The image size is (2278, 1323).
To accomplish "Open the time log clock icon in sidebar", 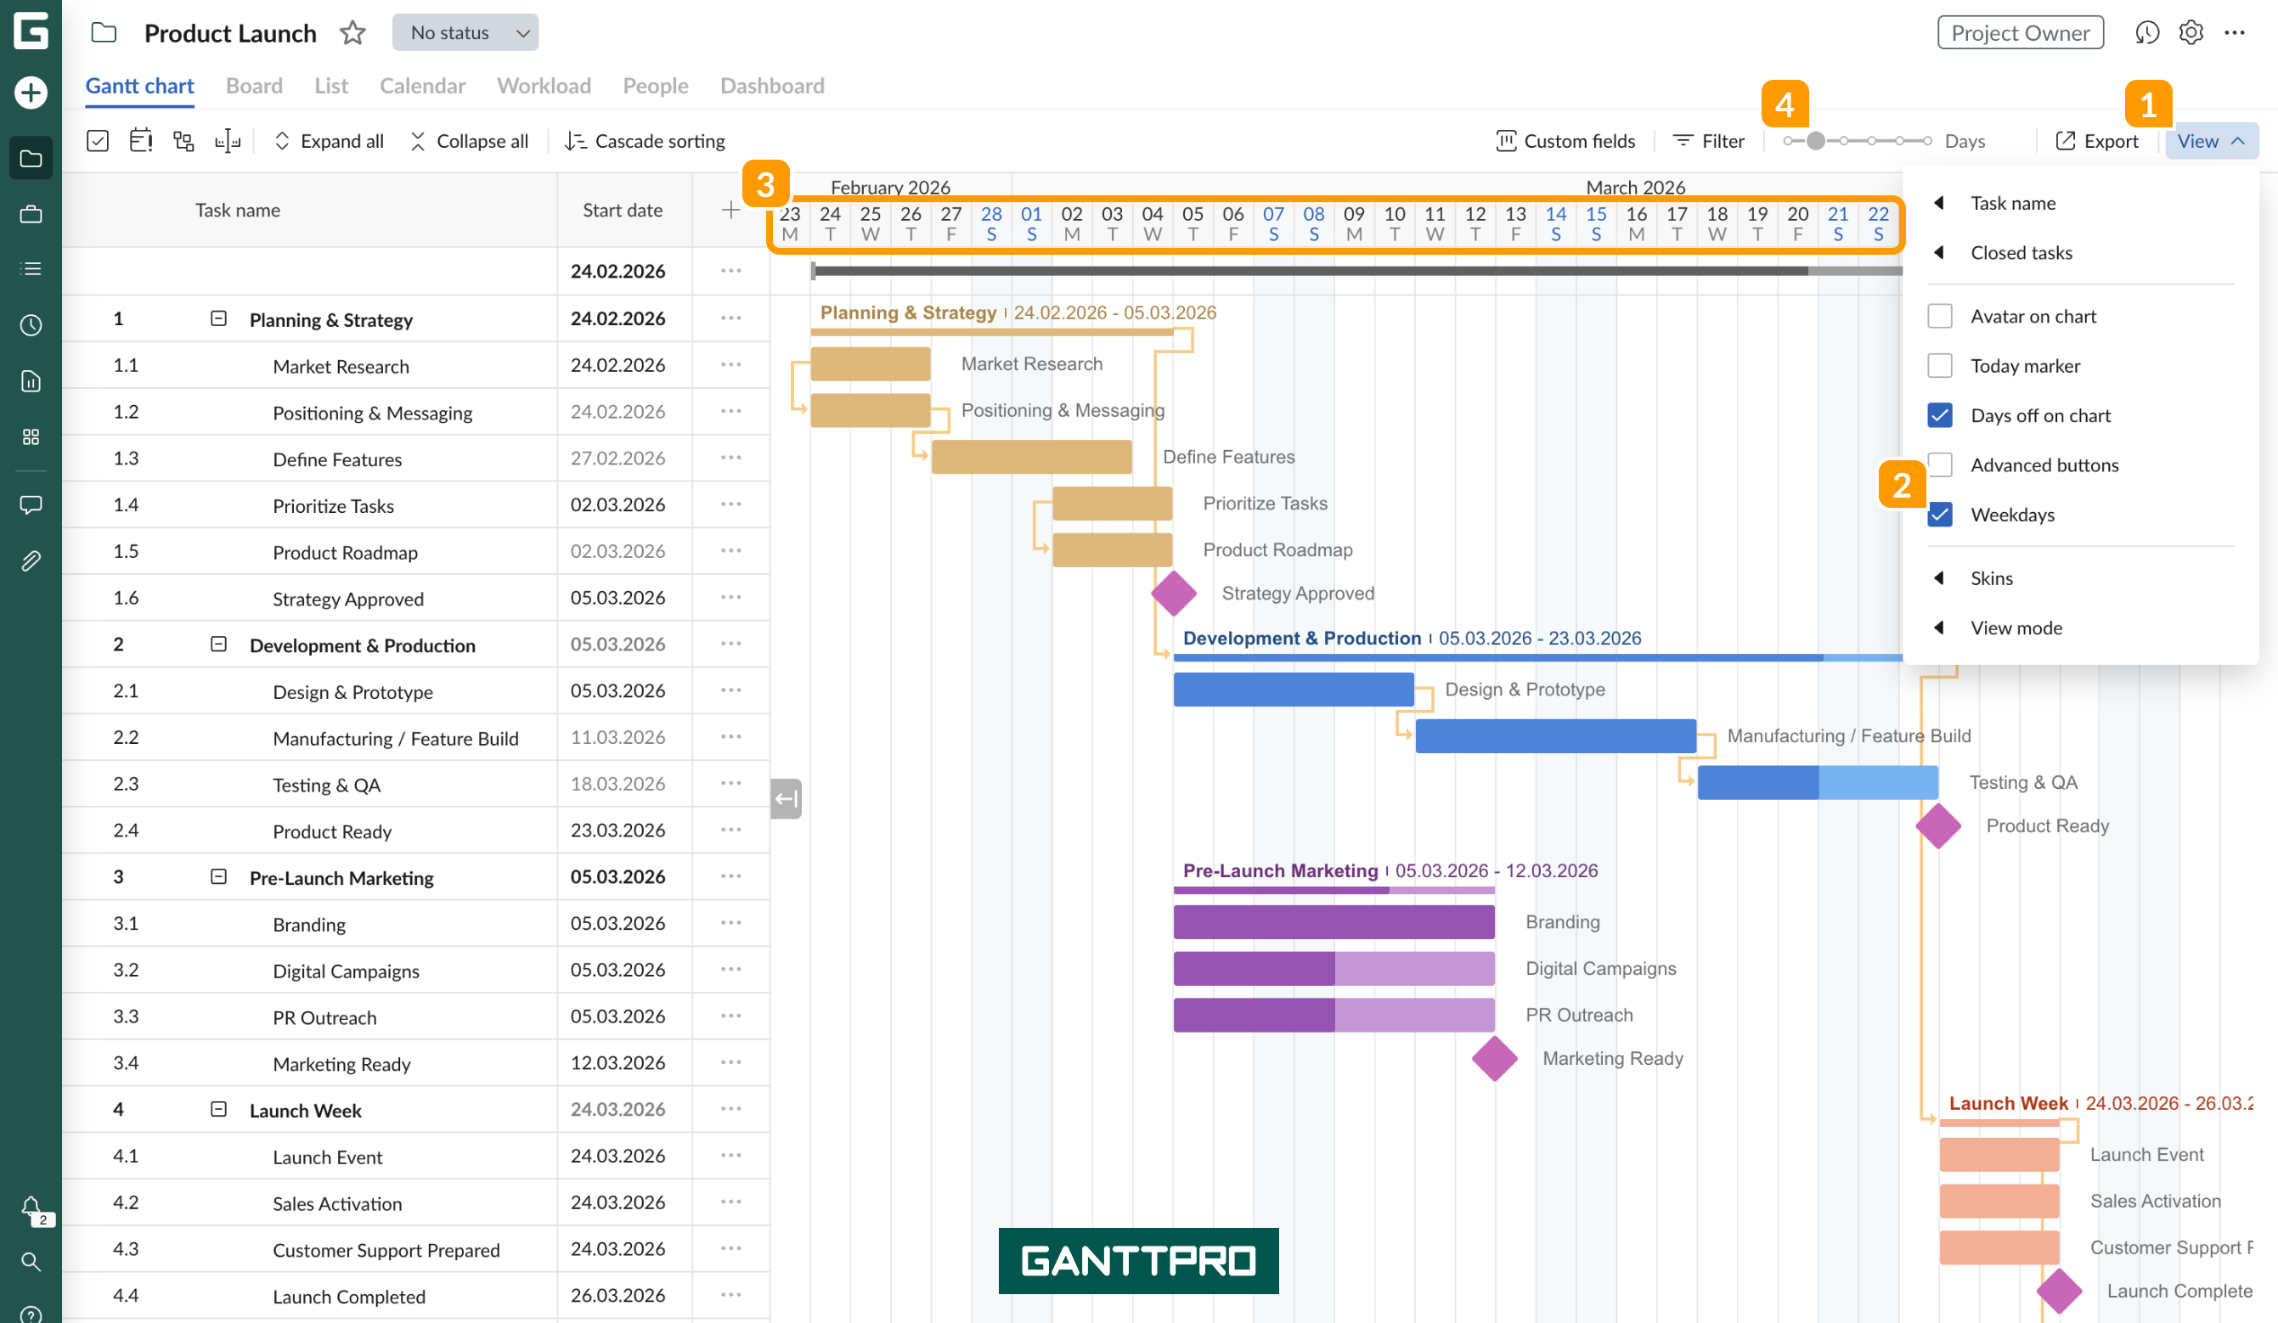I will pyautogui.click(x=31, y=324).
